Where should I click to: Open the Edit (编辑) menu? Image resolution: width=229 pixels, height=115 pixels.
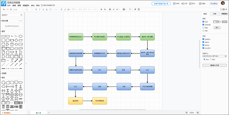(14, 5)
